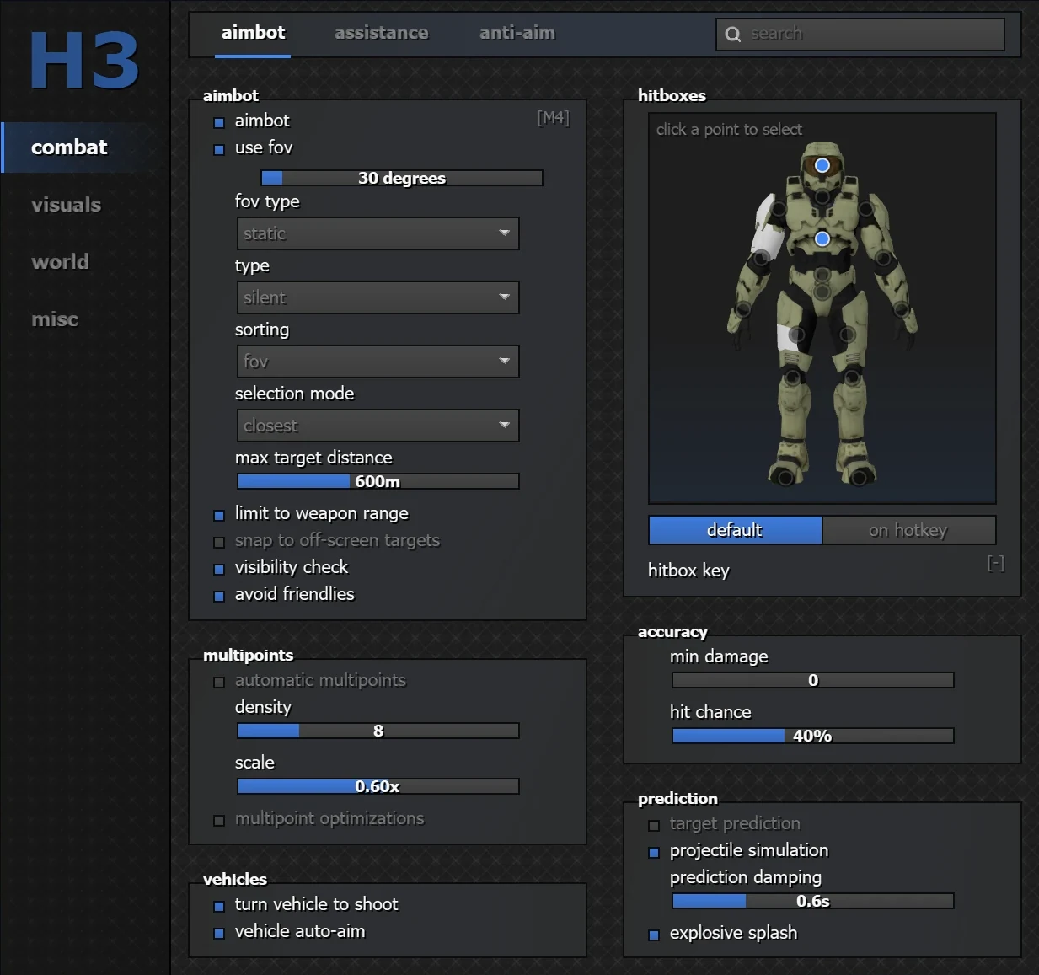1039x975 pixels.
Task: Open the fov type dropdown showing static
Action: [x=378, y=233]
